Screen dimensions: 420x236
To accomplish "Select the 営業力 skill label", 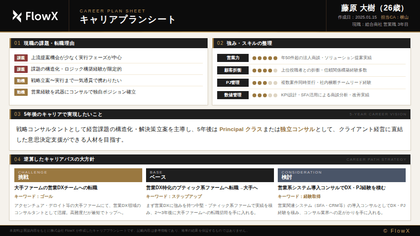I will 232,58.
